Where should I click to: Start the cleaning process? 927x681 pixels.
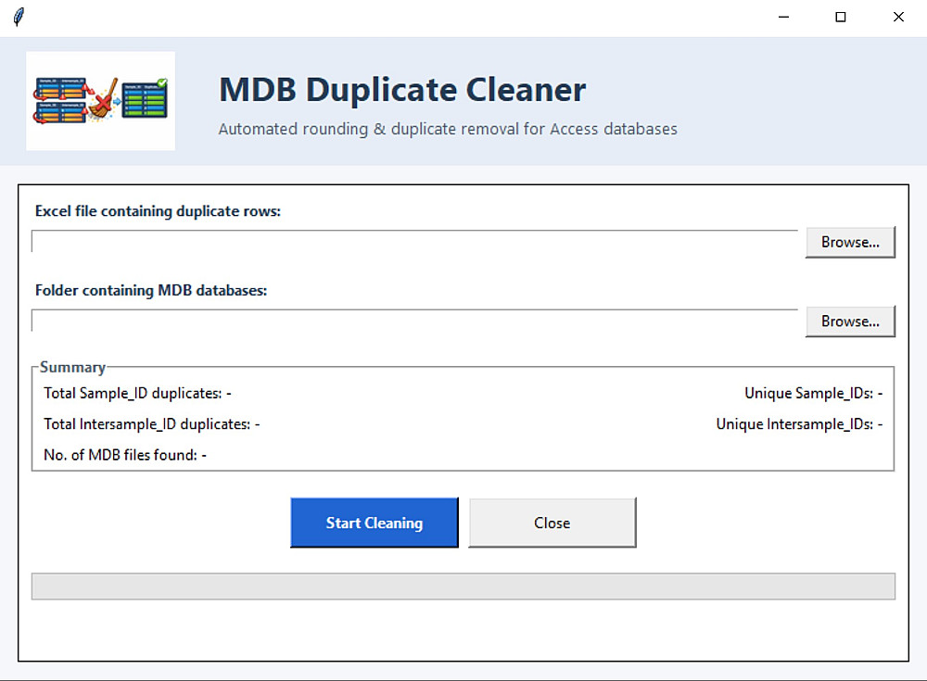pos(375,523)
